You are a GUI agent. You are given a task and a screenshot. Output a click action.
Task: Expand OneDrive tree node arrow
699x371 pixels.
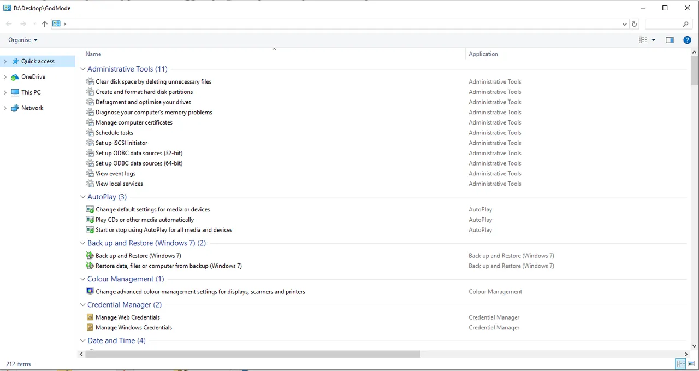click(5, 77)
